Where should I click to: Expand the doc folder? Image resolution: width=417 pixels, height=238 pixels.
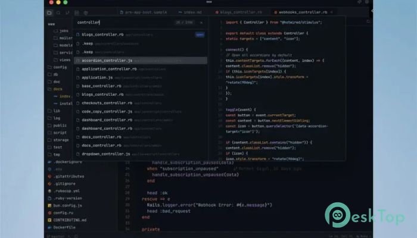point(54,82)
